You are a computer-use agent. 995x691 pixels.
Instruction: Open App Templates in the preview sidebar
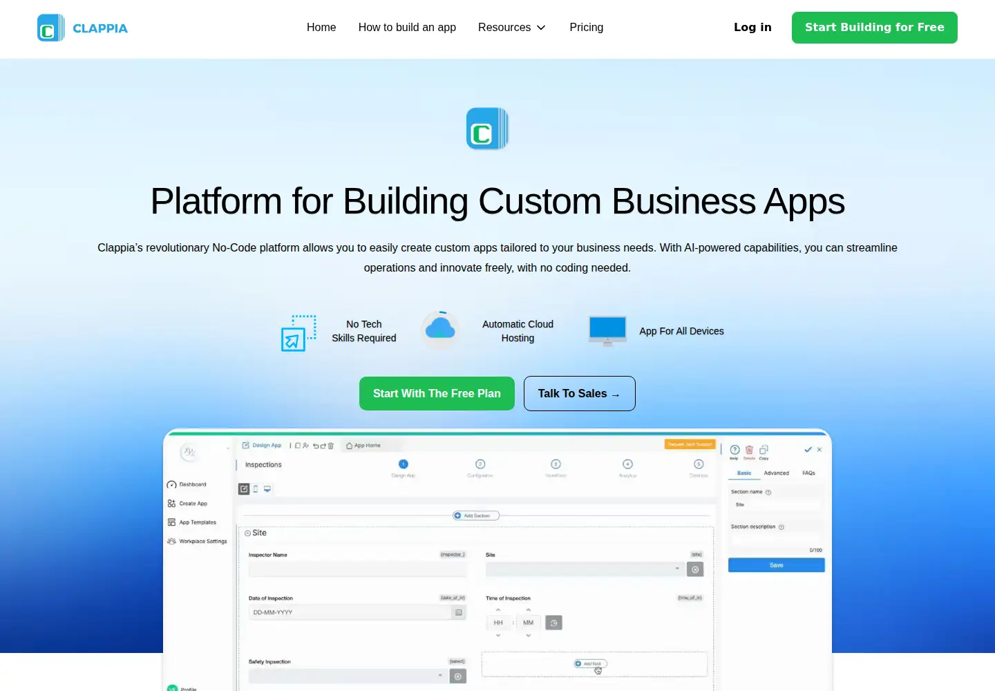coord(192,522)
